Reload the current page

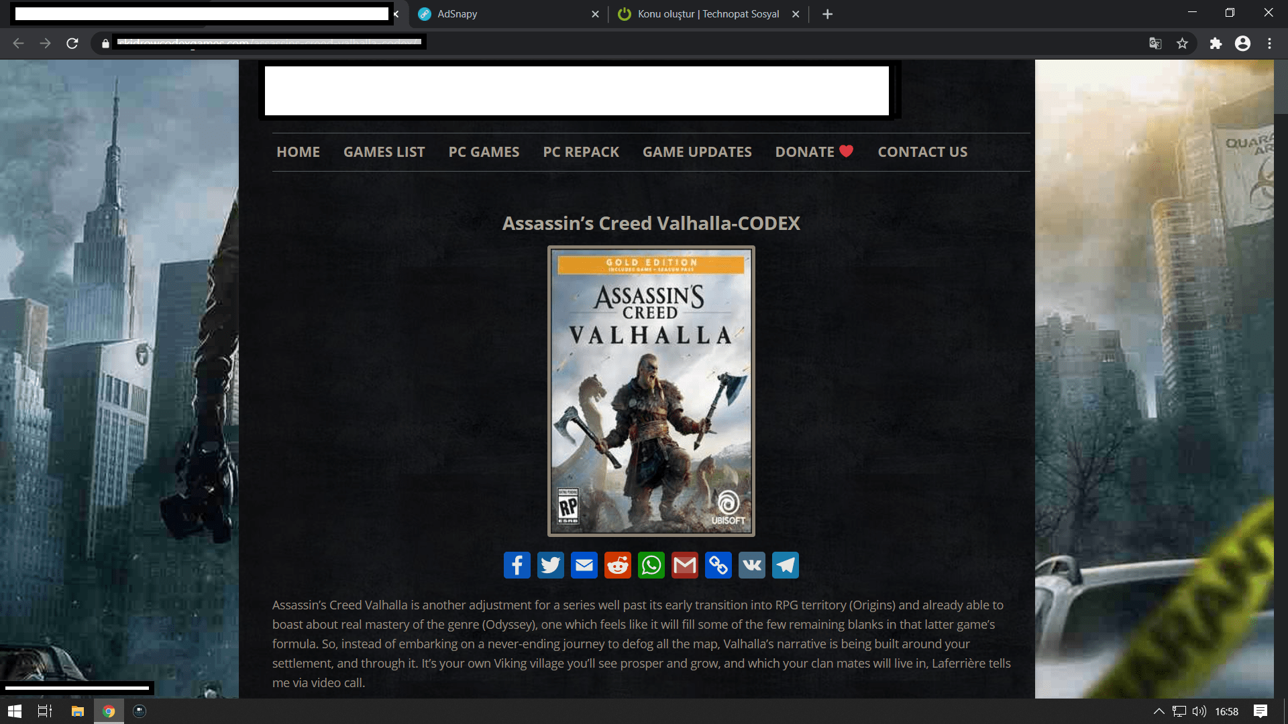point(72,44)
